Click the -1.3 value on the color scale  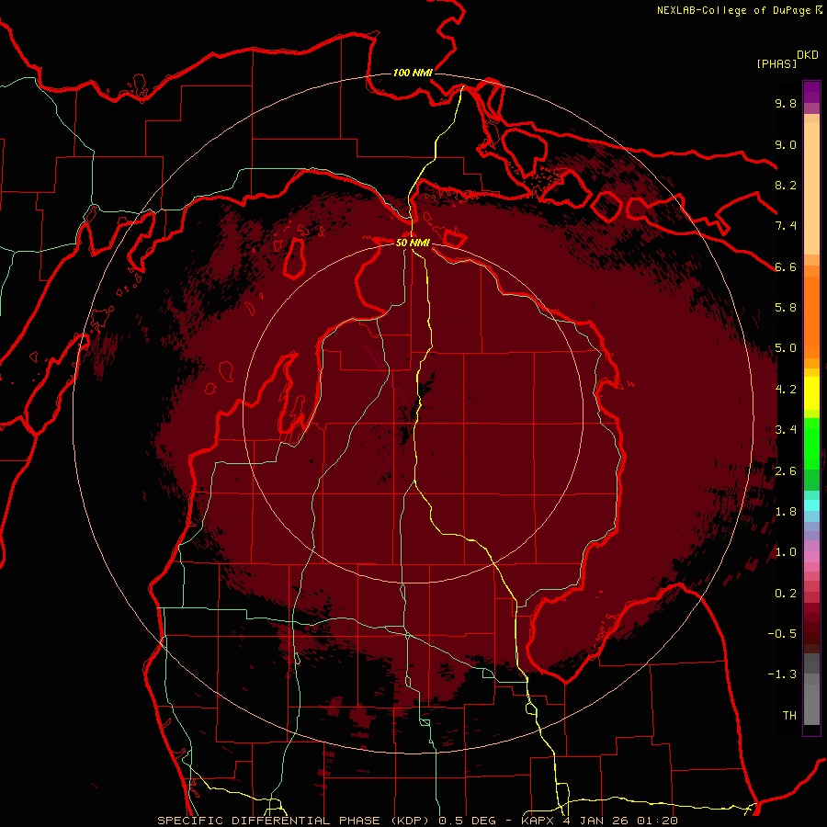click(782, 674)
